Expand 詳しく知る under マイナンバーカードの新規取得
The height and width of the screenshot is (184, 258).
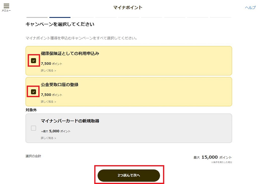coord(48,138)
